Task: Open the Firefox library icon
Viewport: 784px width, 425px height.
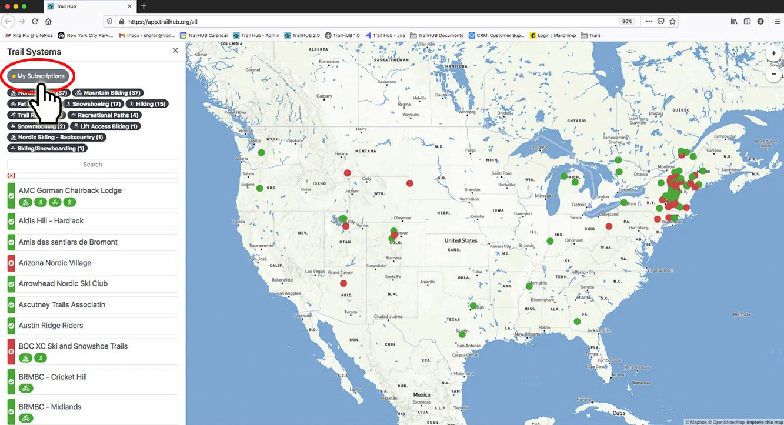Action: (x=734, y=21)
